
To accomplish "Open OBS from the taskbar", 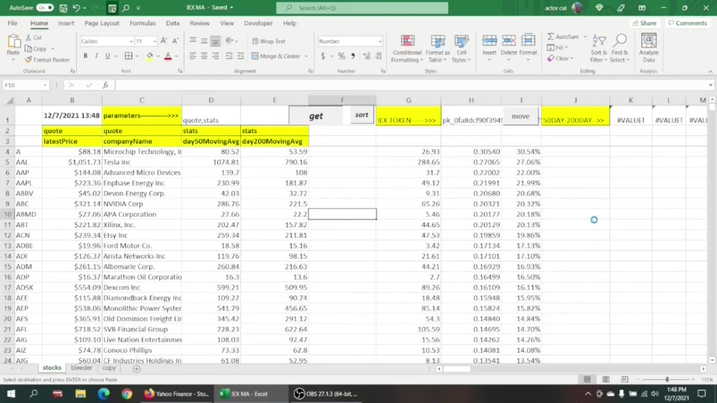I will (326, 393).
